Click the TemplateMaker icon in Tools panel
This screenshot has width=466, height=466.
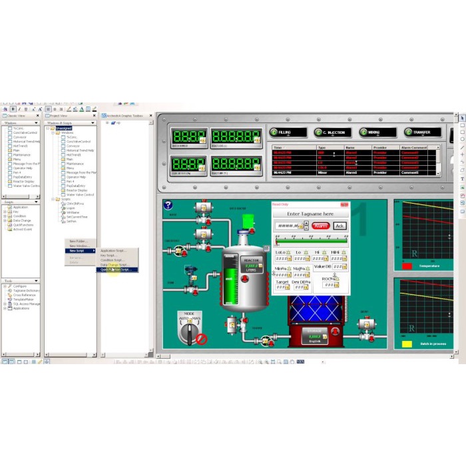click(x=10, y=300)
